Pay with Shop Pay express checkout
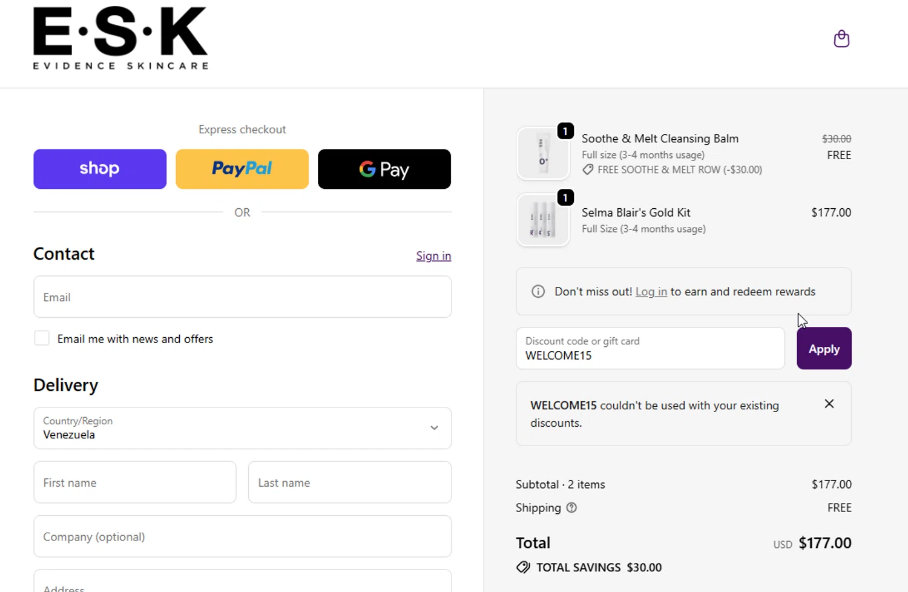The image size is (908, 592). click(x=100, y=169)
